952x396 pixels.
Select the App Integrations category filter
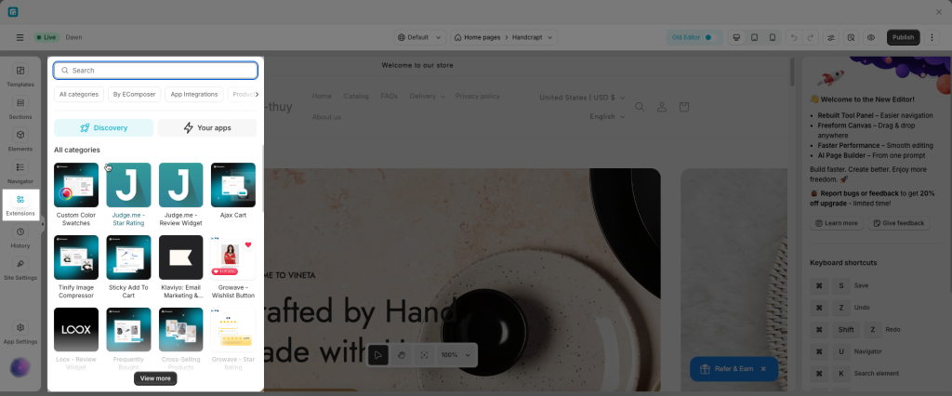[194, 95]
